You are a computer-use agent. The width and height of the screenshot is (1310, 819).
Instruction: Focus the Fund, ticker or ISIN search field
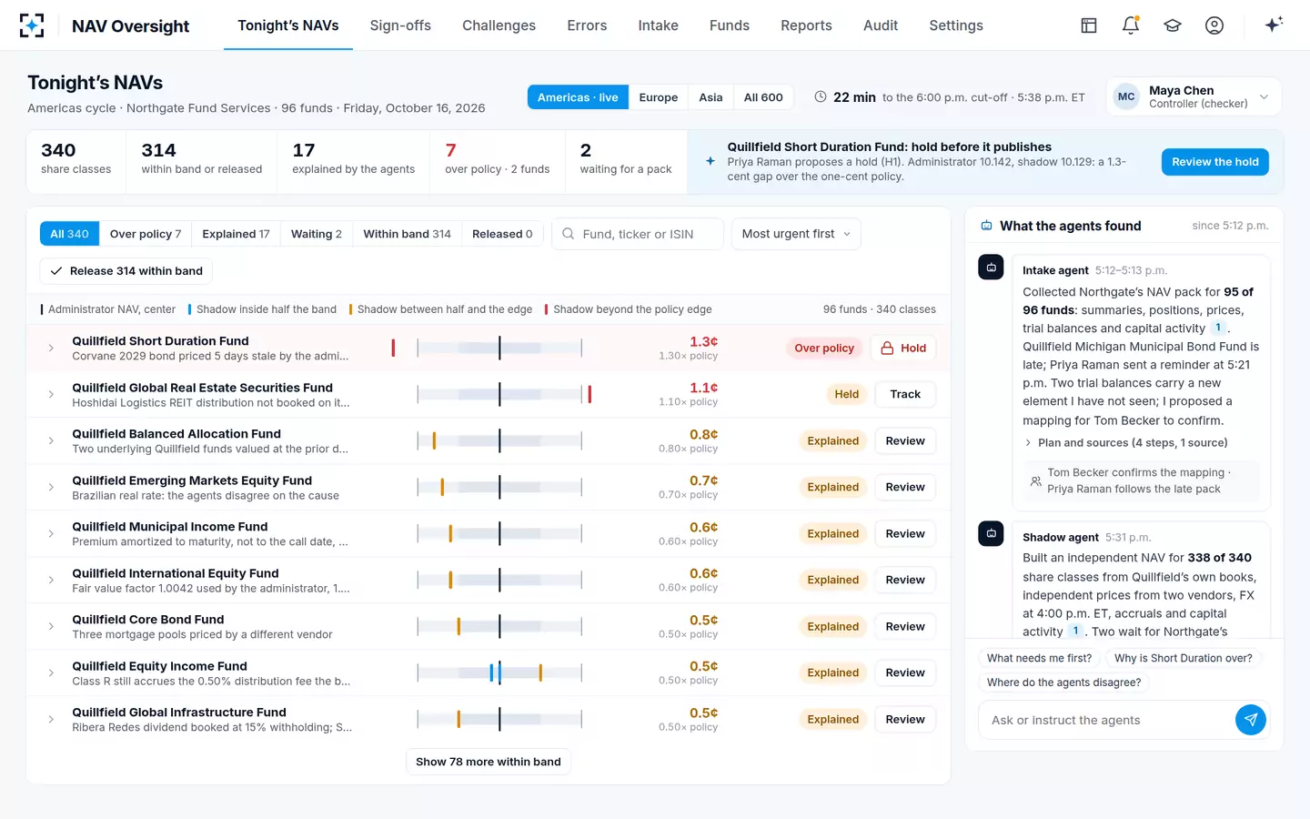[x=638, y=234]
